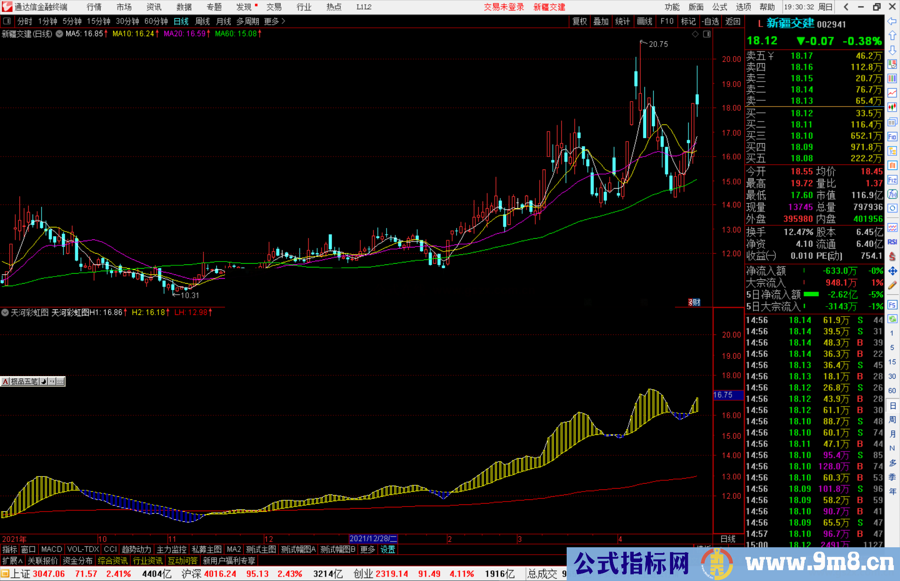Screen dimensions: 900x581
Task: Select the RSI indicator icon in right sidebar
Action: pyautogui.click(x=892, y=242)
